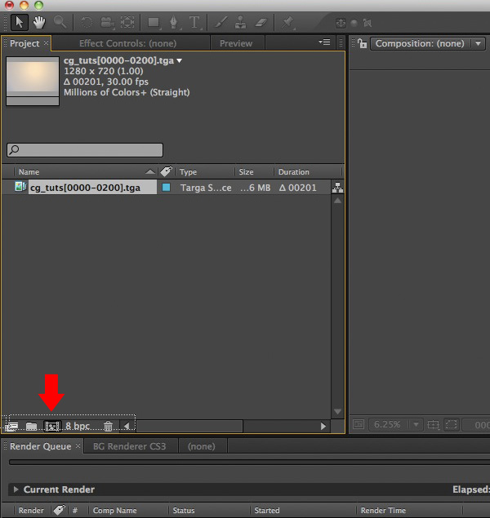Open the grid and guide options
The image size is (490, 518).
click(433, 424)
